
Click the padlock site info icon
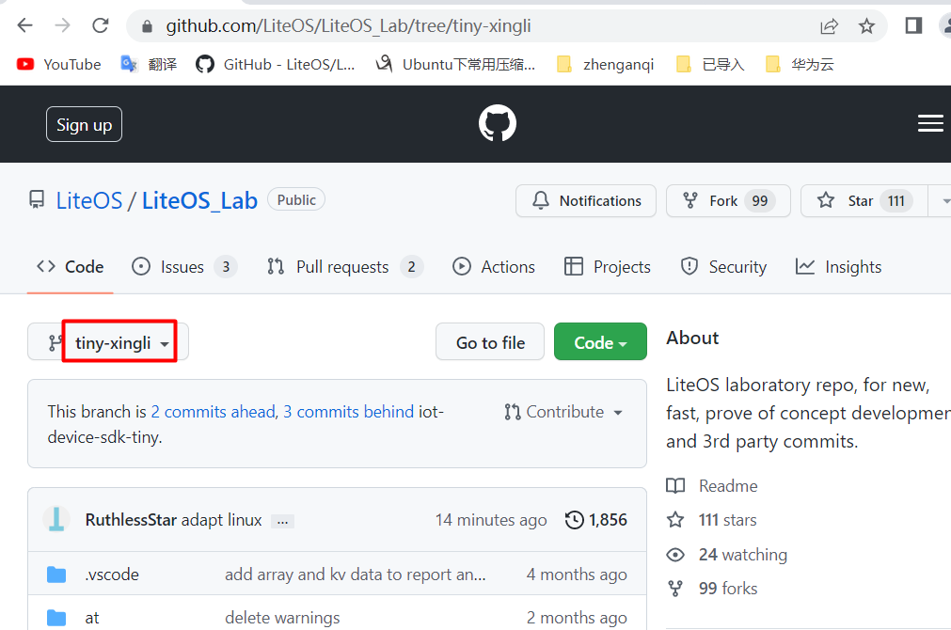point(147,26)
